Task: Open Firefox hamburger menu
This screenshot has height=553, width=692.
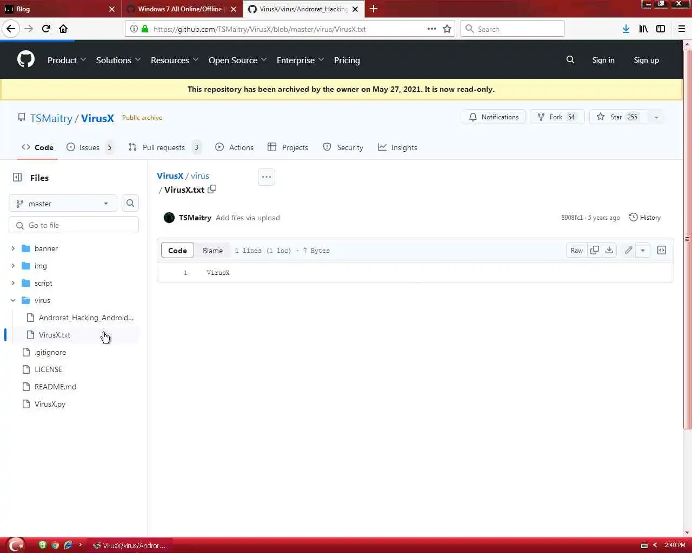Action: tap(682, 29)
